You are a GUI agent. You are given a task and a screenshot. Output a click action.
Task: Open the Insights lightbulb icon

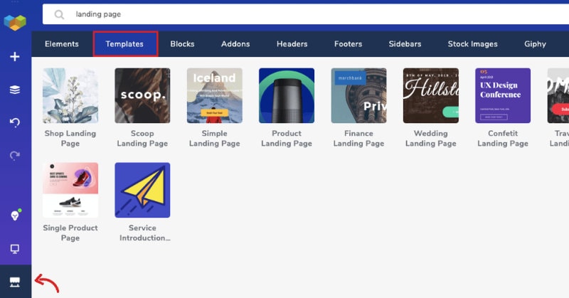point(15,215)
